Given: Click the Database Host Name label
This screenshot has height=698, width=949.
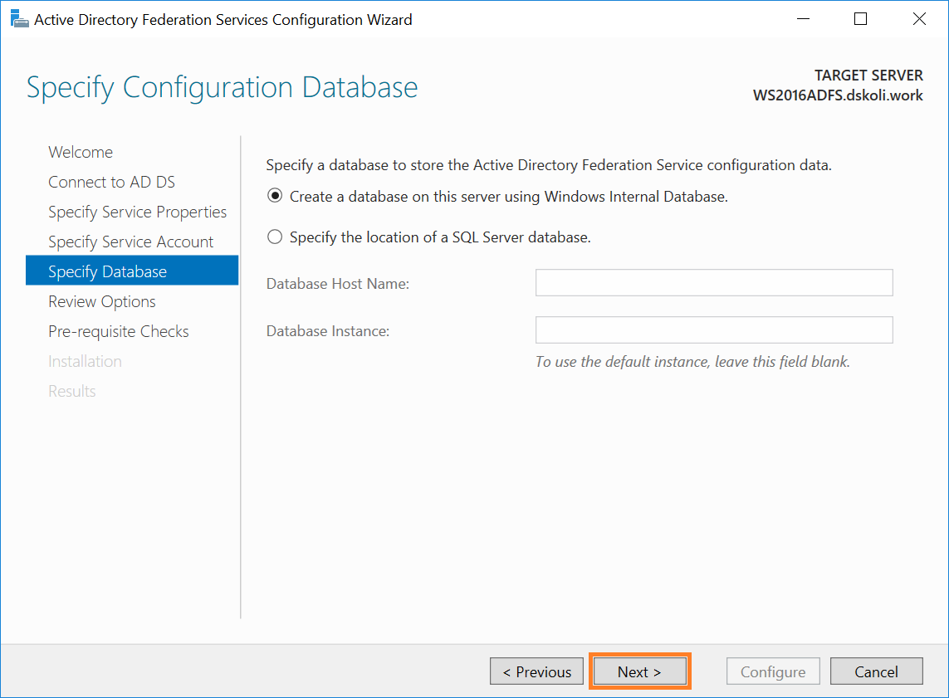Looking at the screenshot, I should pos(338,284).
